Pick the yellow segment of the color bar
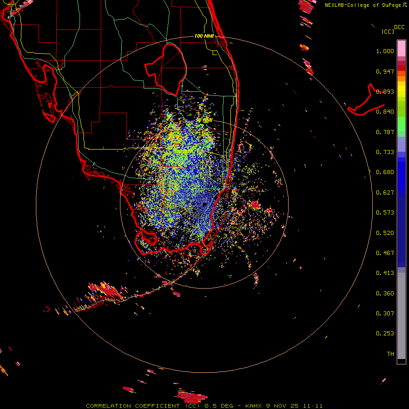Screen dimensions: 409x409 pyautogui.click(x=401, y=89)
